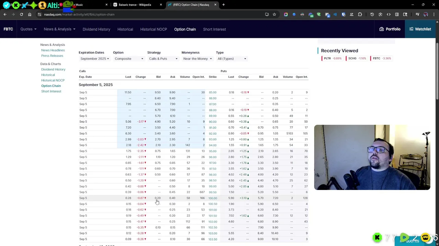Click the Portfolio briefcase icon
Image resolution: width=439 pixels, height=246 pixels.
point(381,29)
